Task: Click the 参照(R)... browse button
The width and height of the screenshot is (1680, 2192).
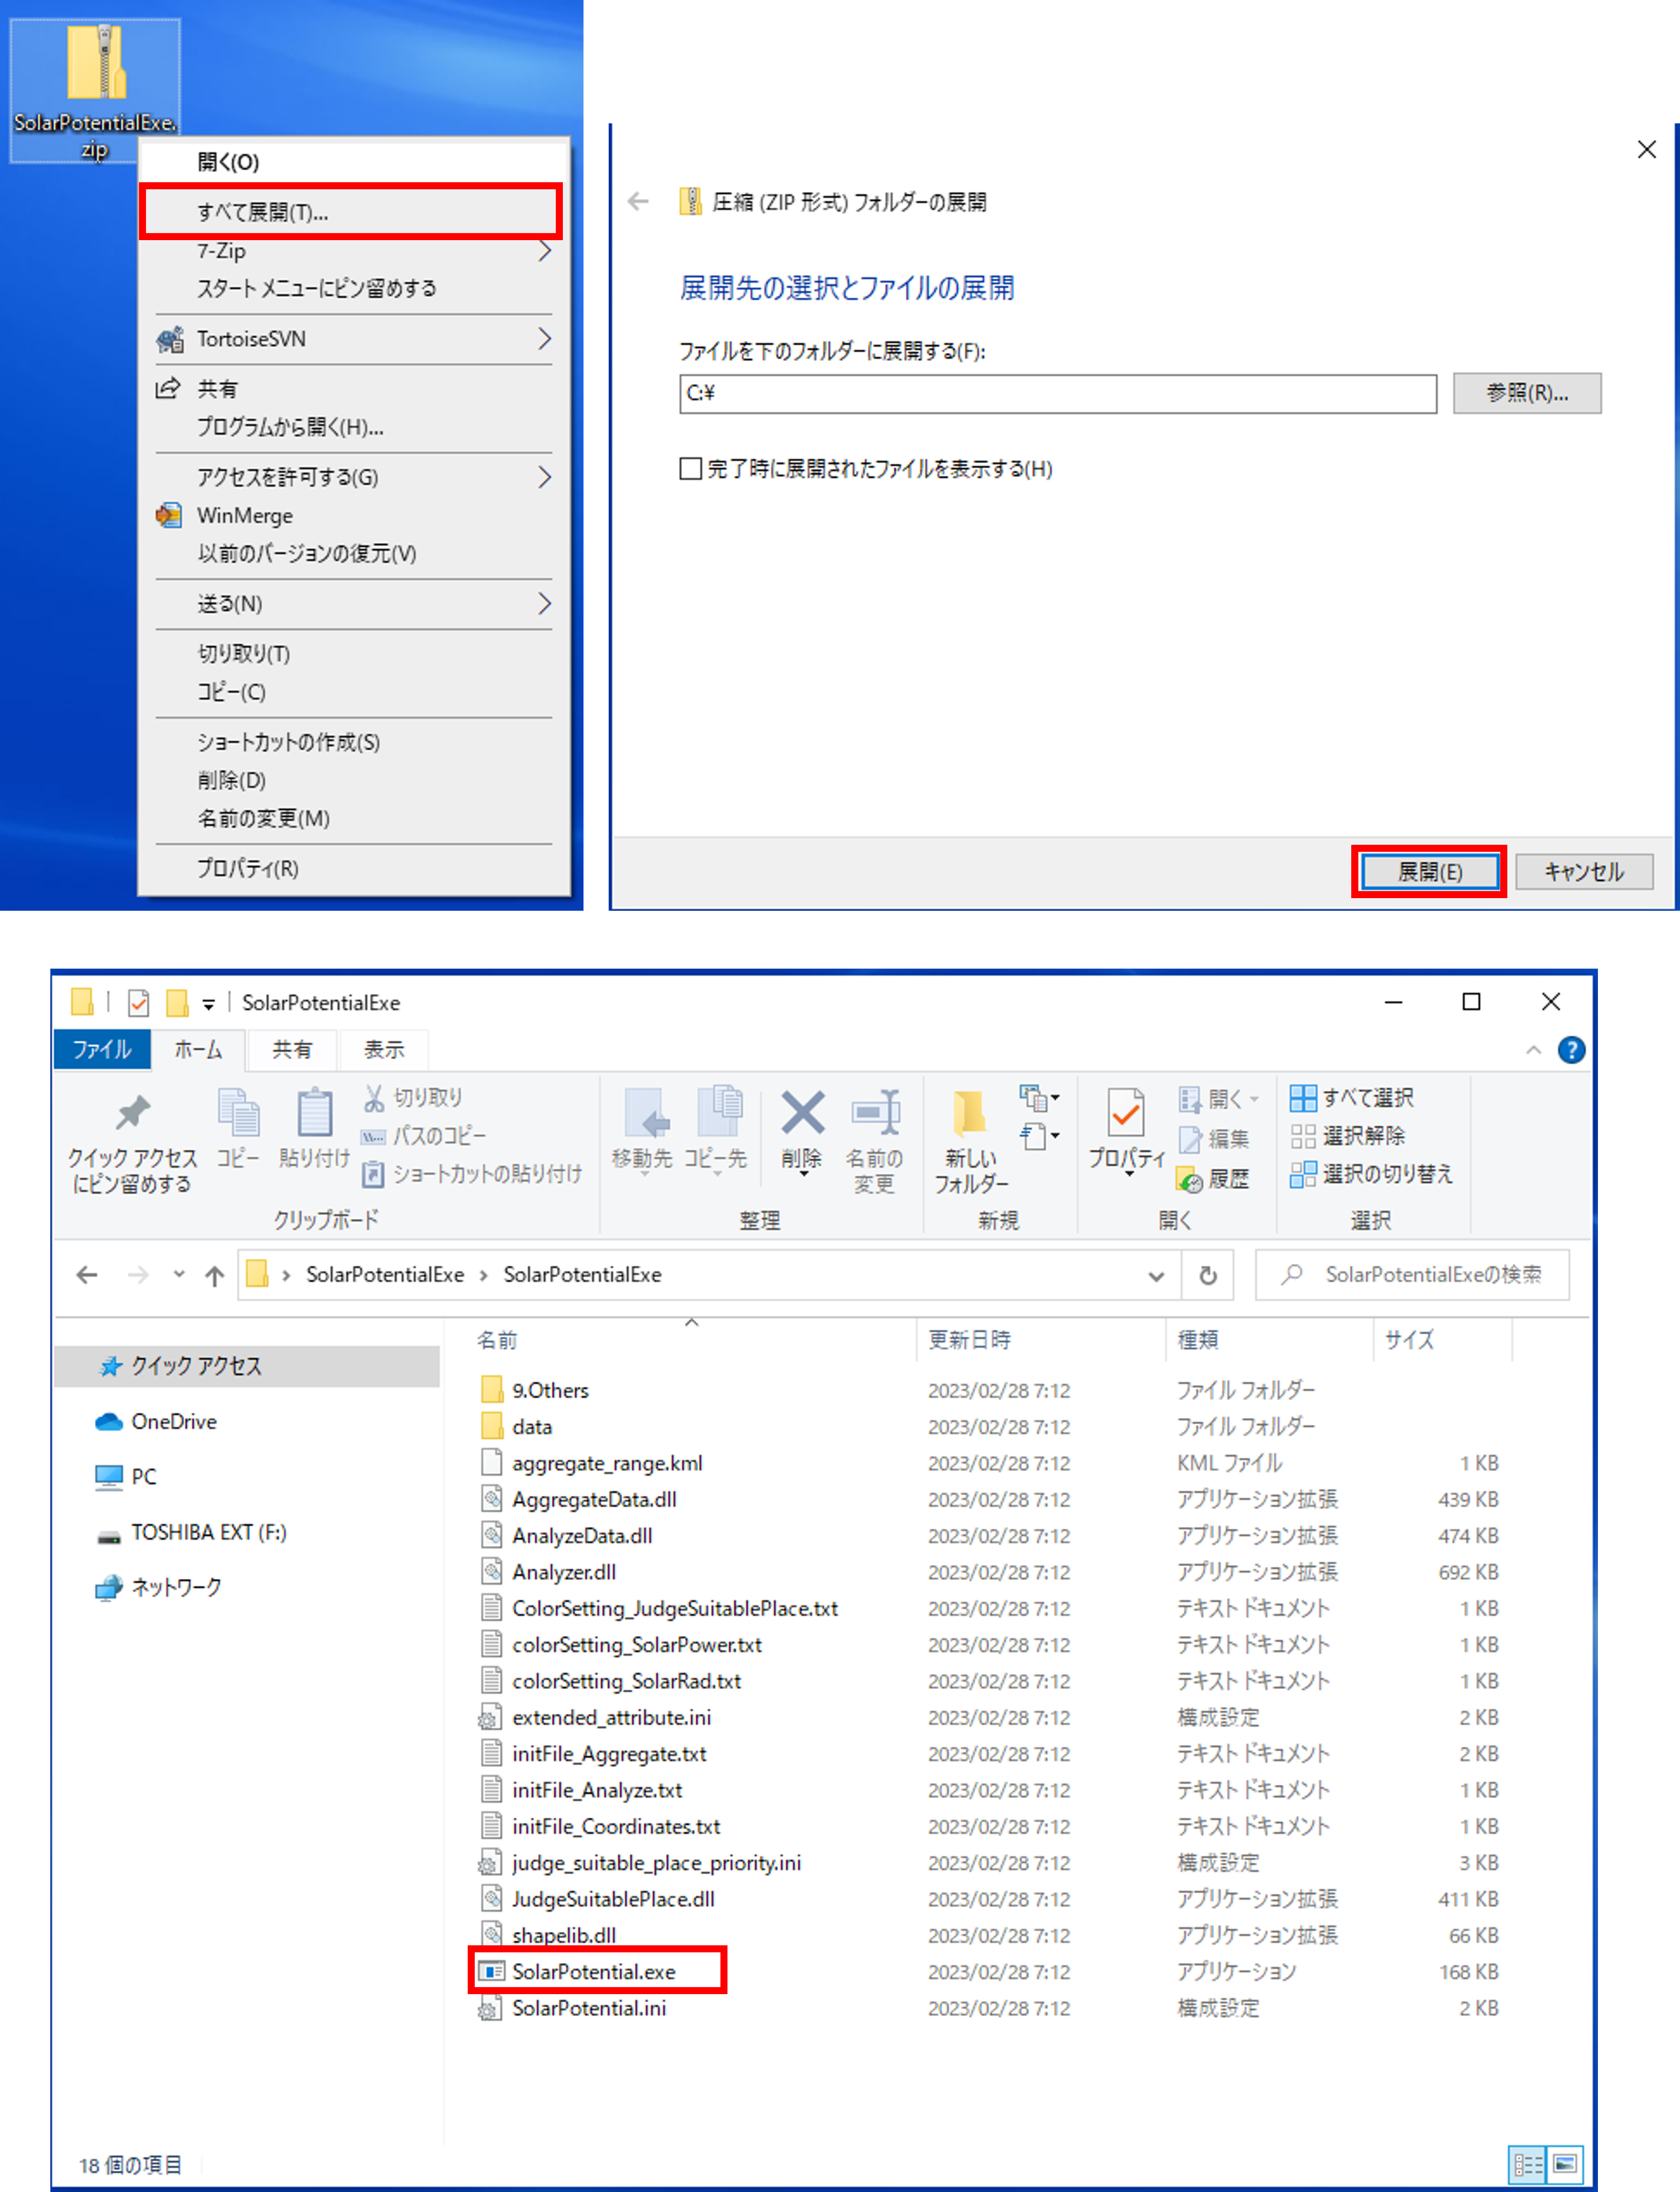Action: coord(1526,393)
